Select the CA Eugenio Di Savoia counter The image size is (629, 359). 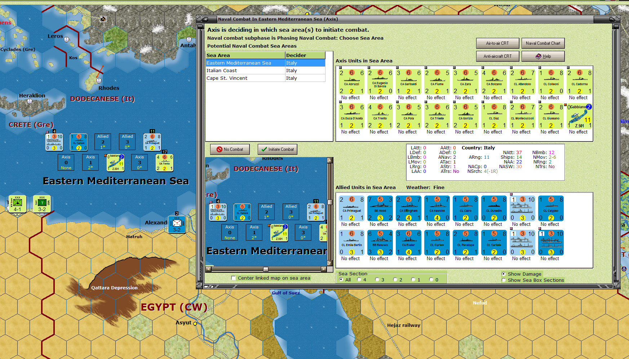click(380, 82)
